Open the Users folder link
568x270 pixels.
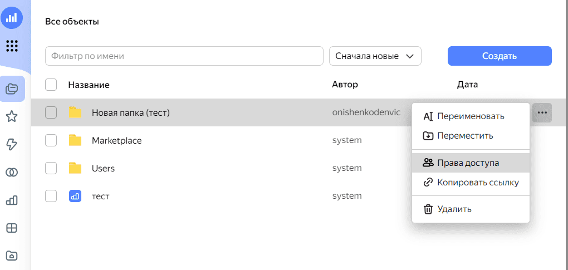click(103, 168)
